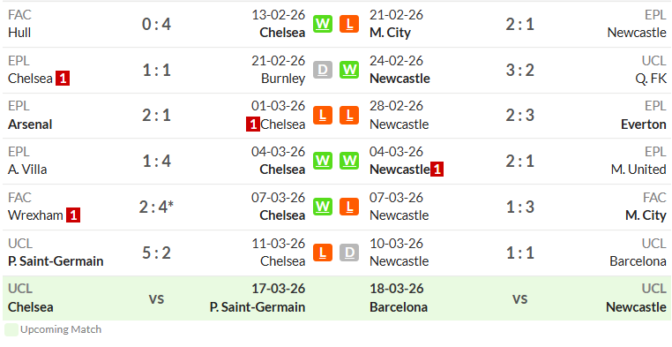Viewport: 672px width, 347px height.
Task: Click the Upcoming Match legend swatch
Action: coord(11,330)
